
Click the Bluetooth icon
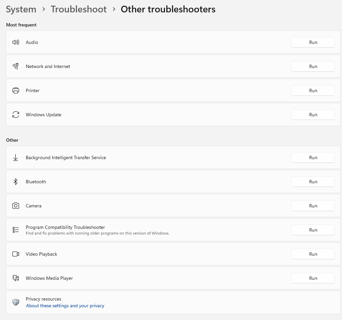coord(15,182)
